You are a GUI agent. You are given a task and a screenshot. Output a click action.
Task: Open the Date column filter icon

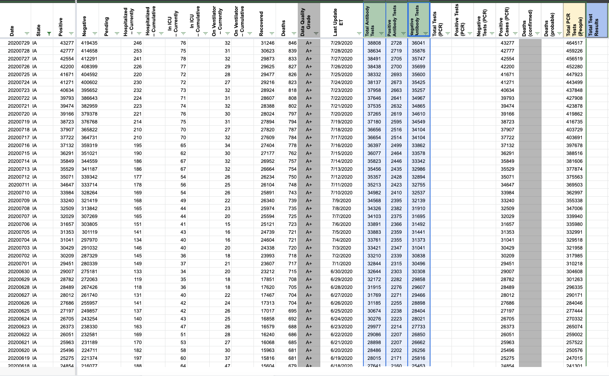pos(27,33)
